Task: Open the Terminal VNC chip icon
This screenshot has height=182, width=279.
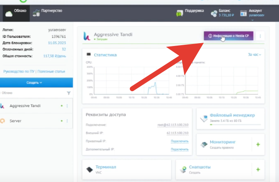Action: pyautogui.click(x=89, y=169)
